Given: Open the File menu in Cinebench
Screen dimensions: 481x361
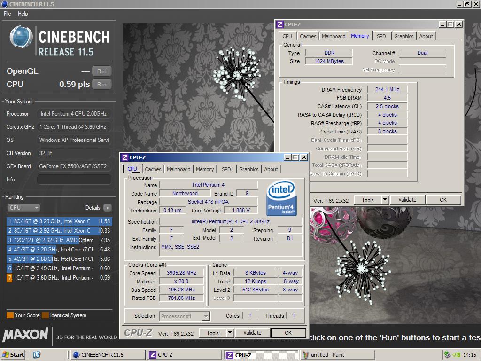Looking at the screenshot, I should [x=8, y=14].
